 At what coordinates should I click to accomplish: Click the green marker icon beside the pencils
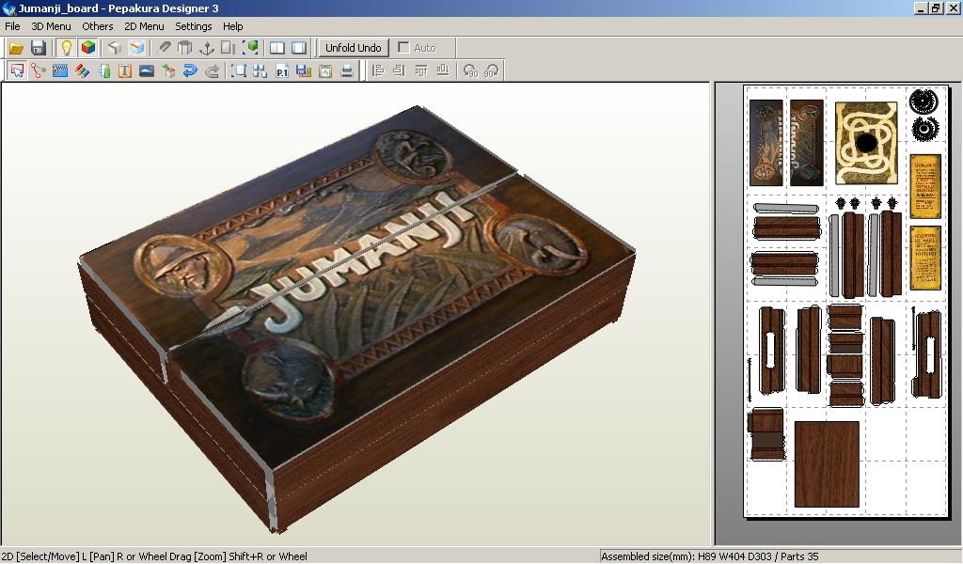(x=104, y=71)
